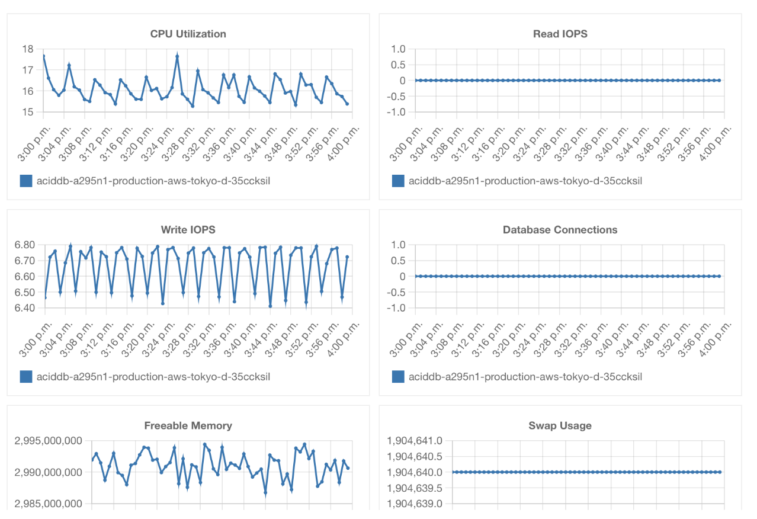Select the Freeable Memory chart title
The width and height of the screenshot is (757, 519).
188,425
